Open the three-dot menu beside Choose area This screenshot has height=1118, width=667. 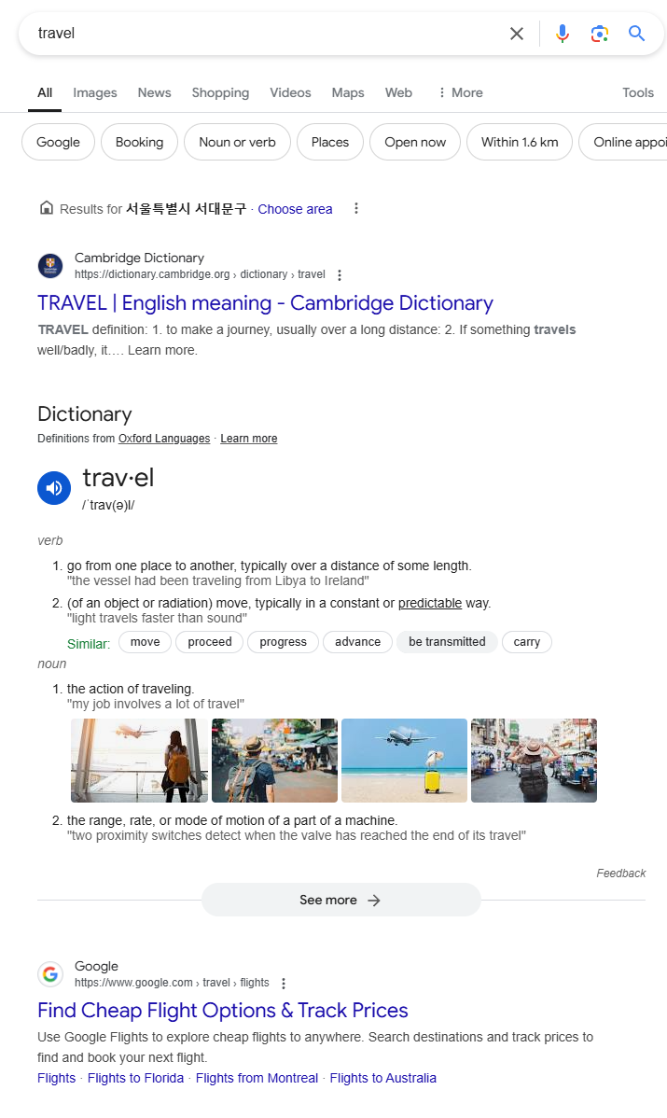click(356, 208)
